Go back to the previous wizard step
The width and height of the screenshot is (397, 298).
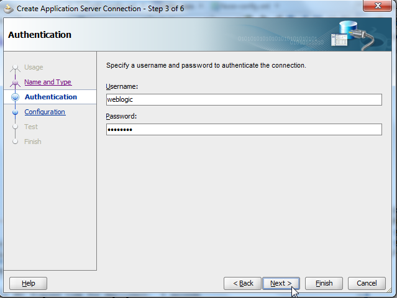(243, 283)
